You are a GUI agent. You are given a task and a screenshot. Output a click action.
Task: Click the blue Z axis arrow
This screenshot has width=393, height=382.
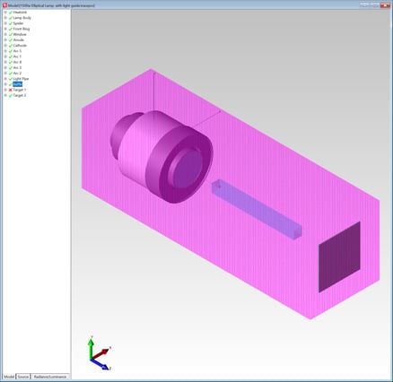point(100,365)
